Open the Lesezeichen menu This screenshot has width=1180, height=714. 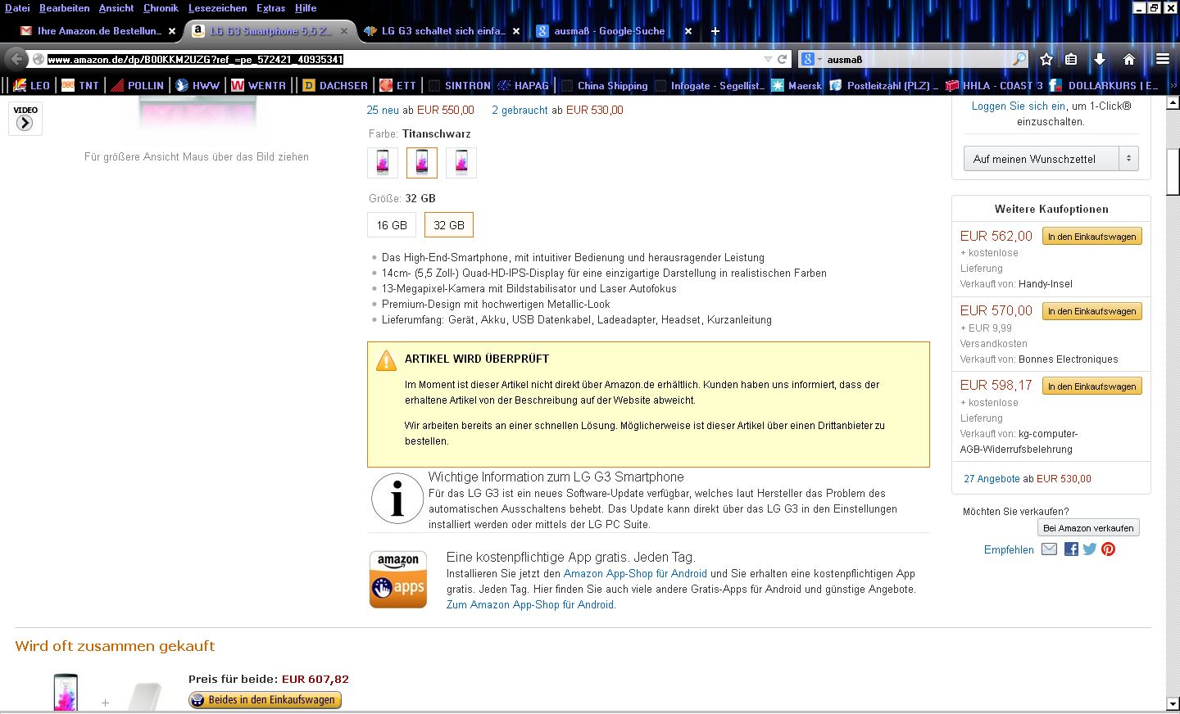(217, 8)
